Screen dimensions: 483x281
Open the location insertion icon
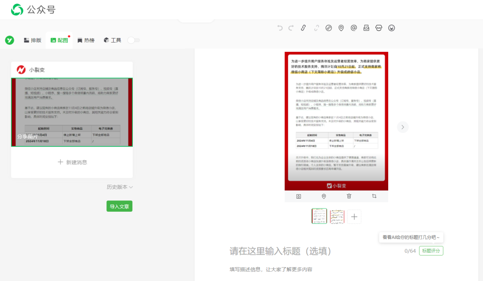point(341,28)
